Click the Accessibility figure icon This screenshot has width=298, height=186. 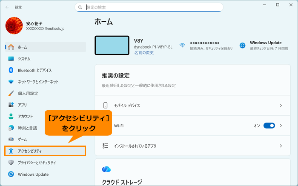coord(11,151)
